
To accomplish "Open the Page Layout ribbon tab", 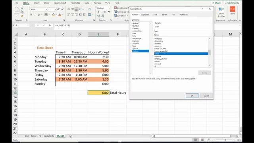I will [x=60, y=3].
